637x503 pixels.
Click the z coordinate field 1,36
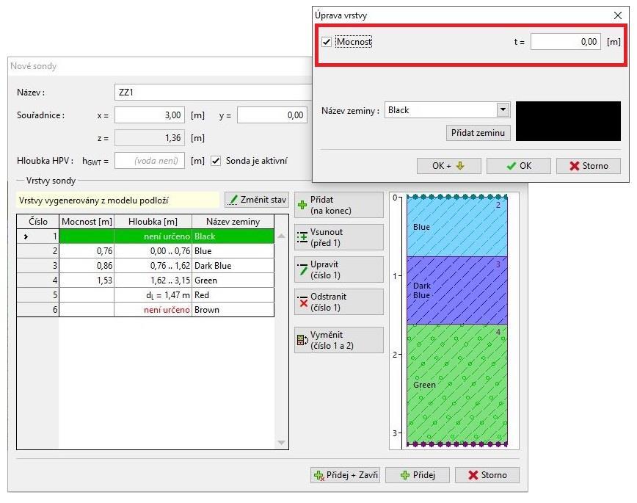pos(150,138)
